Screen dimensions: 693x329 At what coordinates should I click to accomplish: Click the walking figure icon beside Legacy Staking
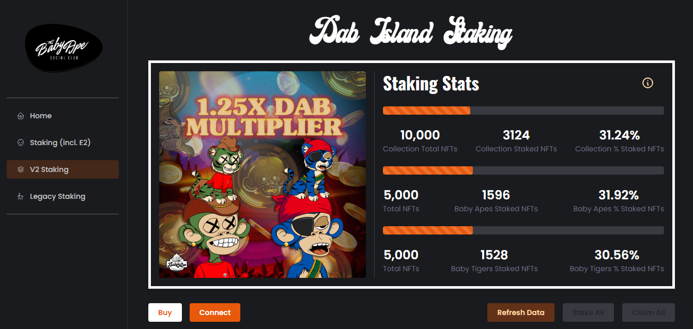[x=21, y=196]
